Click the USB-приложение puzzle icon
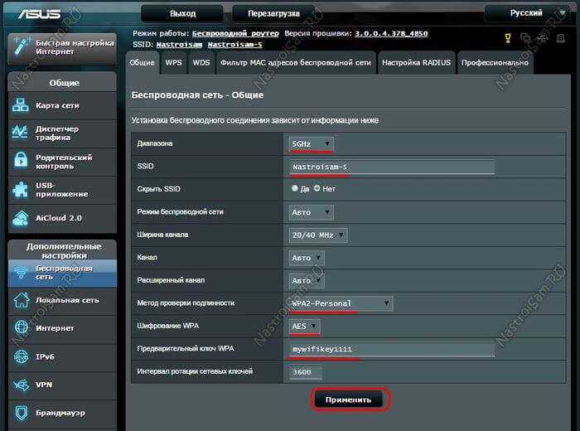 pos(21,190)
